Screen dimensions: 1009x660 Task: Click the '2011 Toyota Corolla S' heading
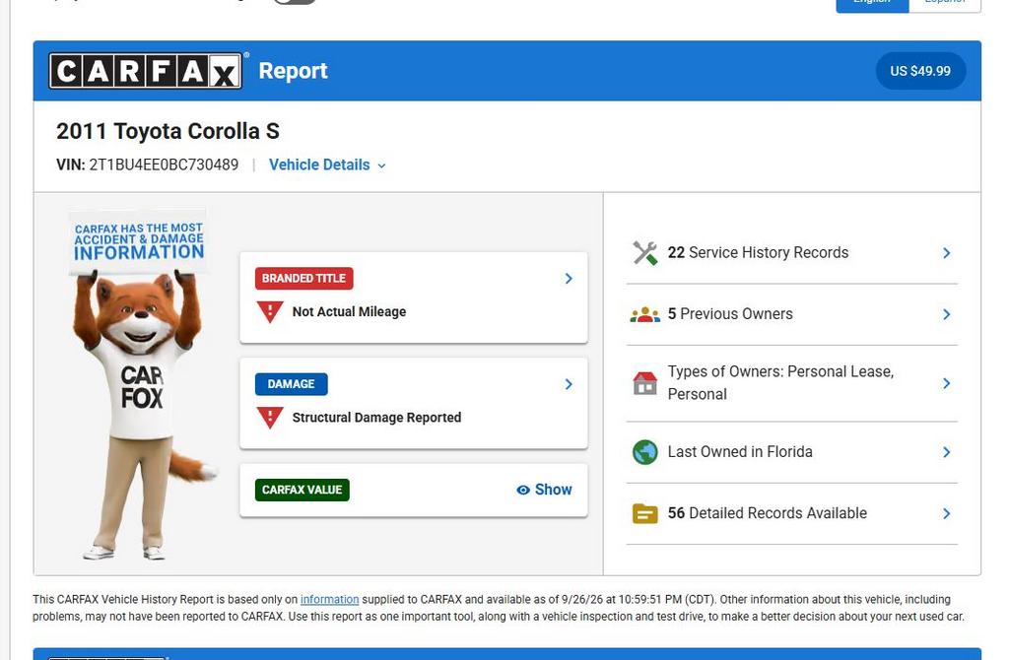[x=168, y=131]
